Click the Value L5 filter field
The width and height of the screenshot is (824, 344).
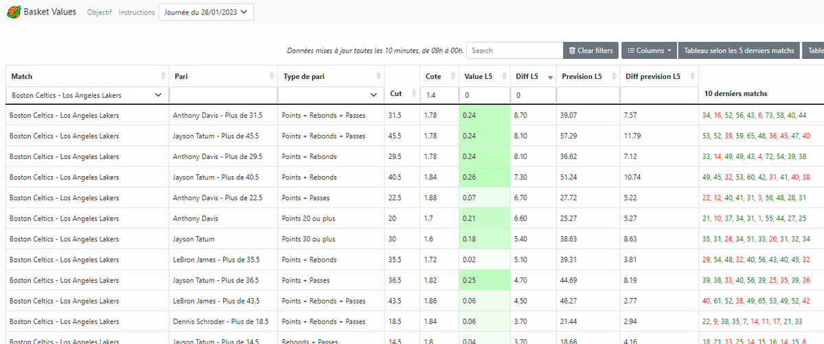(484, 95)
